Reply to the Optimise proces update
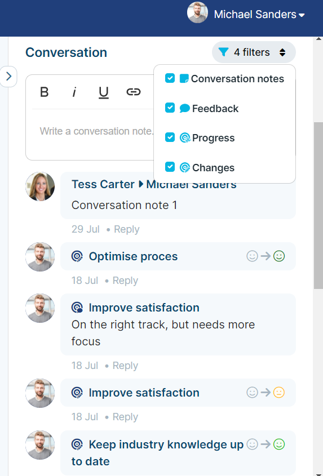The height and width of the screenshot is (476, 323). pyautogui.click(x=125, y=281)
